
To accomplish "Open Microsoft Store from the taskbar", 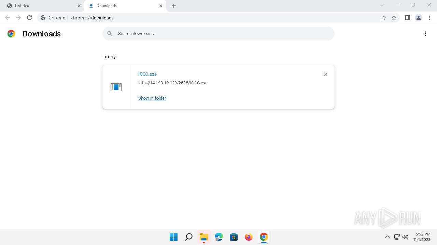I will (234, 237).
